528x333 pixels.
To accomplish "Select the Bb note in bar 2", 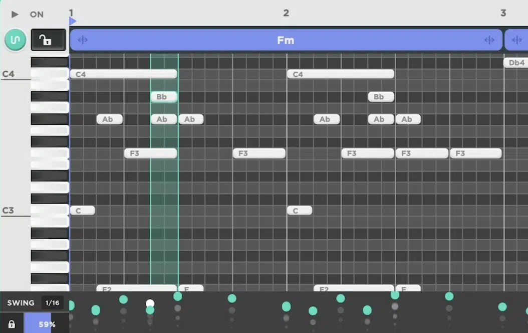I will 381,97.
